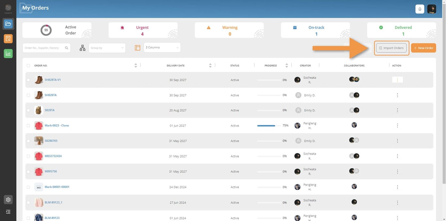This screenshot has height=221, width=446.
Task: Open action menu for order M832732434
Action: pyautogui.click(x=397, y=156)
